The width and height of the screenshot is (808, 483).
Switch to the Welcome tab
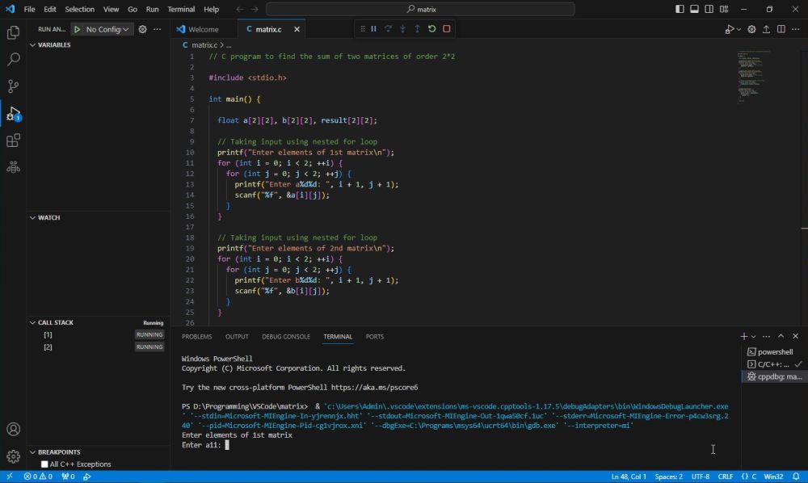pyautogui.click(x=204, y=29)
